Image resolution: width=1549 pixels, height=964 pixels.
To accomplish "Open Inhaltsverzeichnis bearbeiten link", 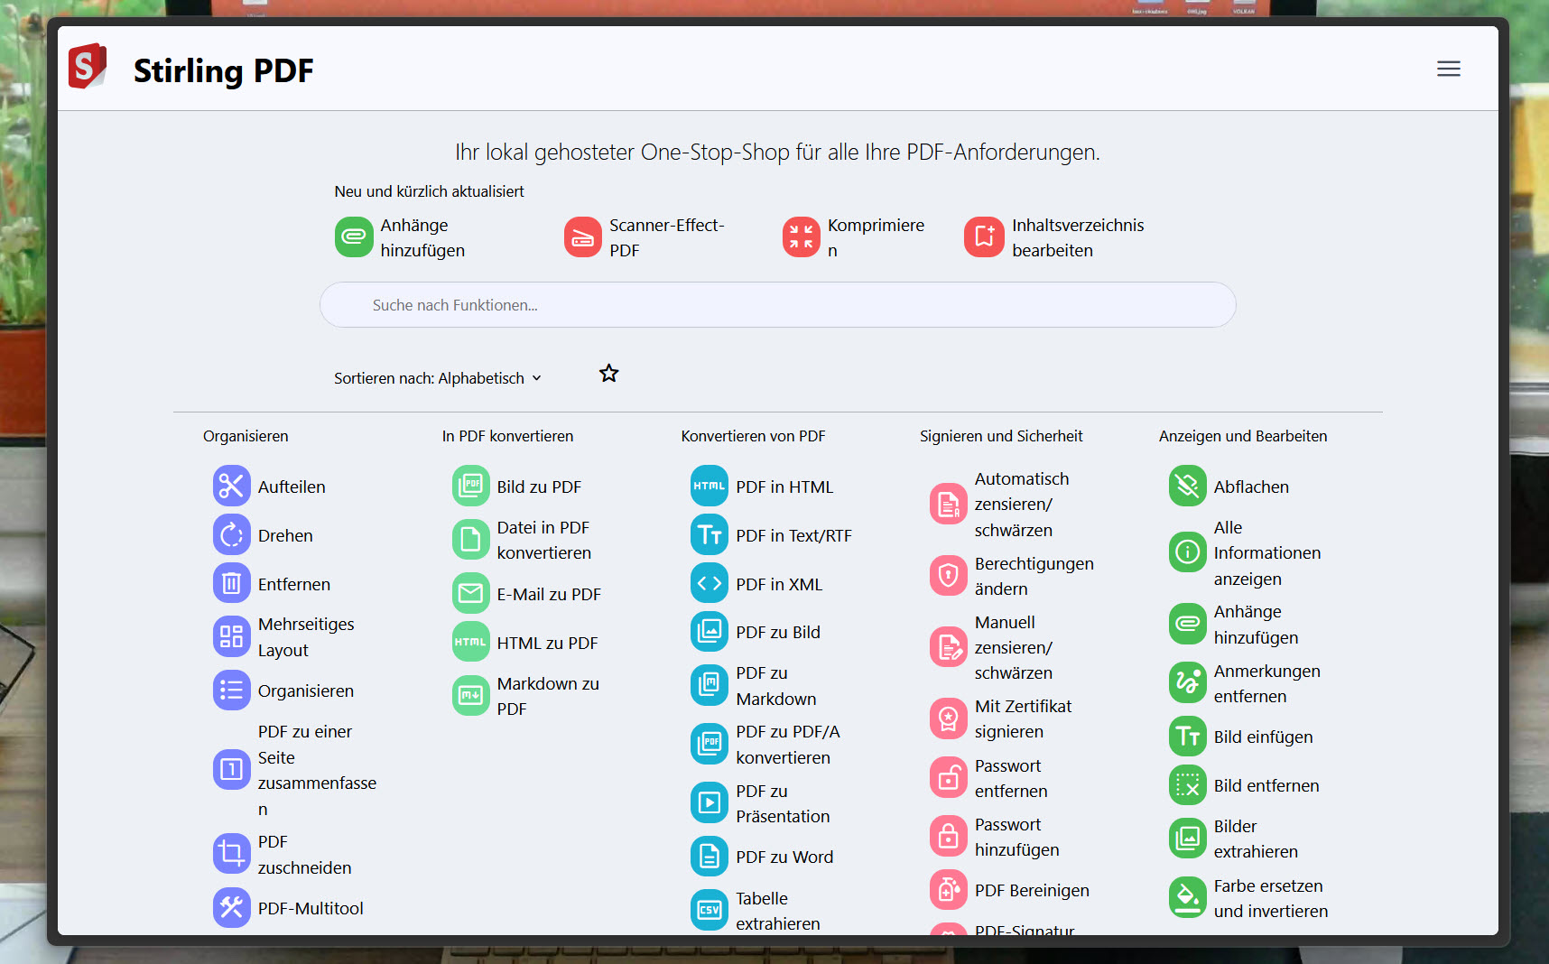I will [x=1077, y=237].
